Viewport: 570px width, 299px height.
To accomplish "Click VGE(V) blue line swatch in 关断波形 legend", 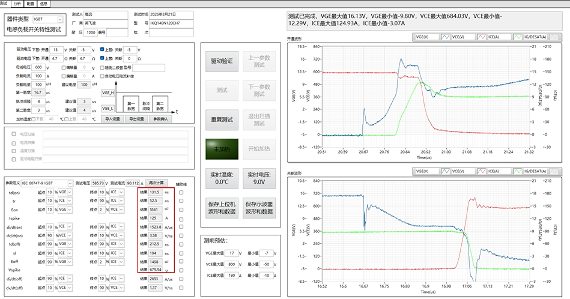I will point(445,171).
